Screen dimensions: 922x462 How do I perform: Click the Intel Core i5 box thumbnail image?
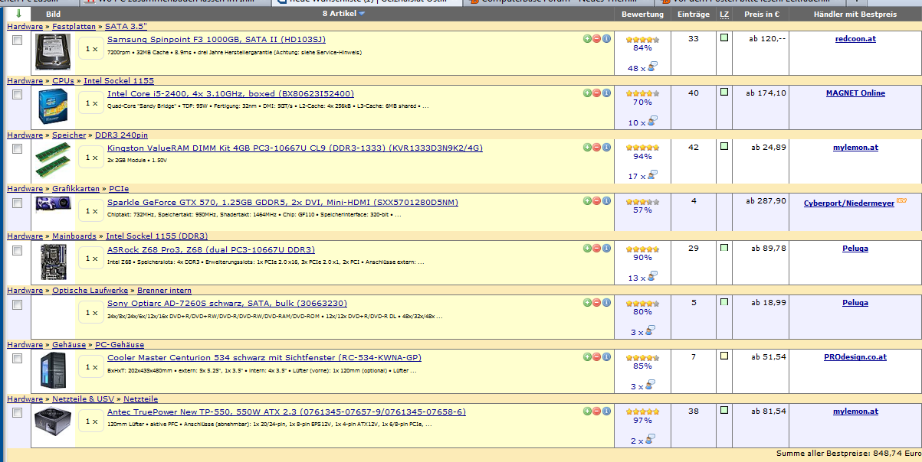click(x=53, y=106)
